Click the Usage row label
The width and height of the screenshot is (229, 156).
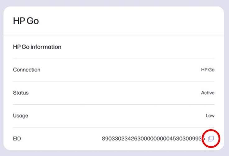[x=21, y=116]
